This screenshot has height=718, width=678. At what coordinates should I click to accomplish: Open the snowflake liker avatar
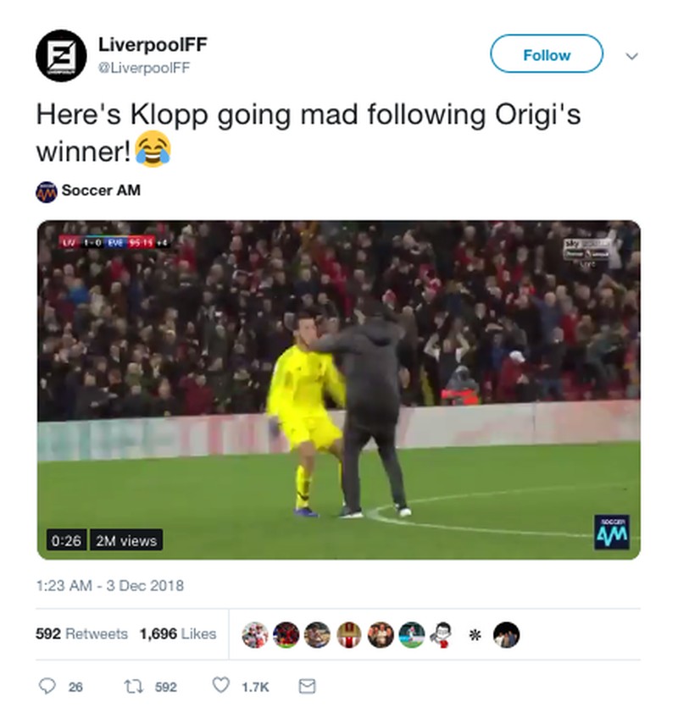pos(475,635)
